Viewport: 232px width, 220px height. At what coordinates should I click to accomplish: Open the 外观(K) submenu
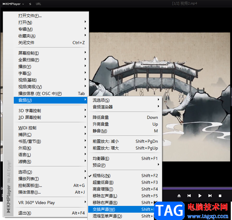pos(51,148)
